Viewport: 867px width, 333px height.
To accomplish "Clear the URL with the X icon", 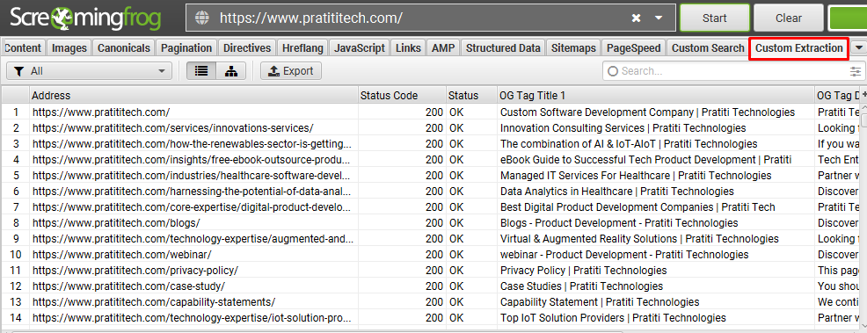I will click(x=637, y=18).
